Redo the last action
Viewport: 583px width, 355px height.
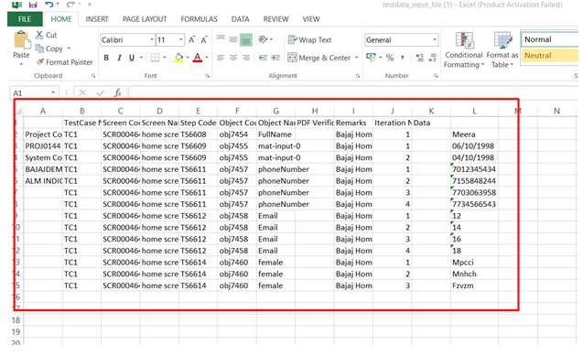tap(70, 5)
